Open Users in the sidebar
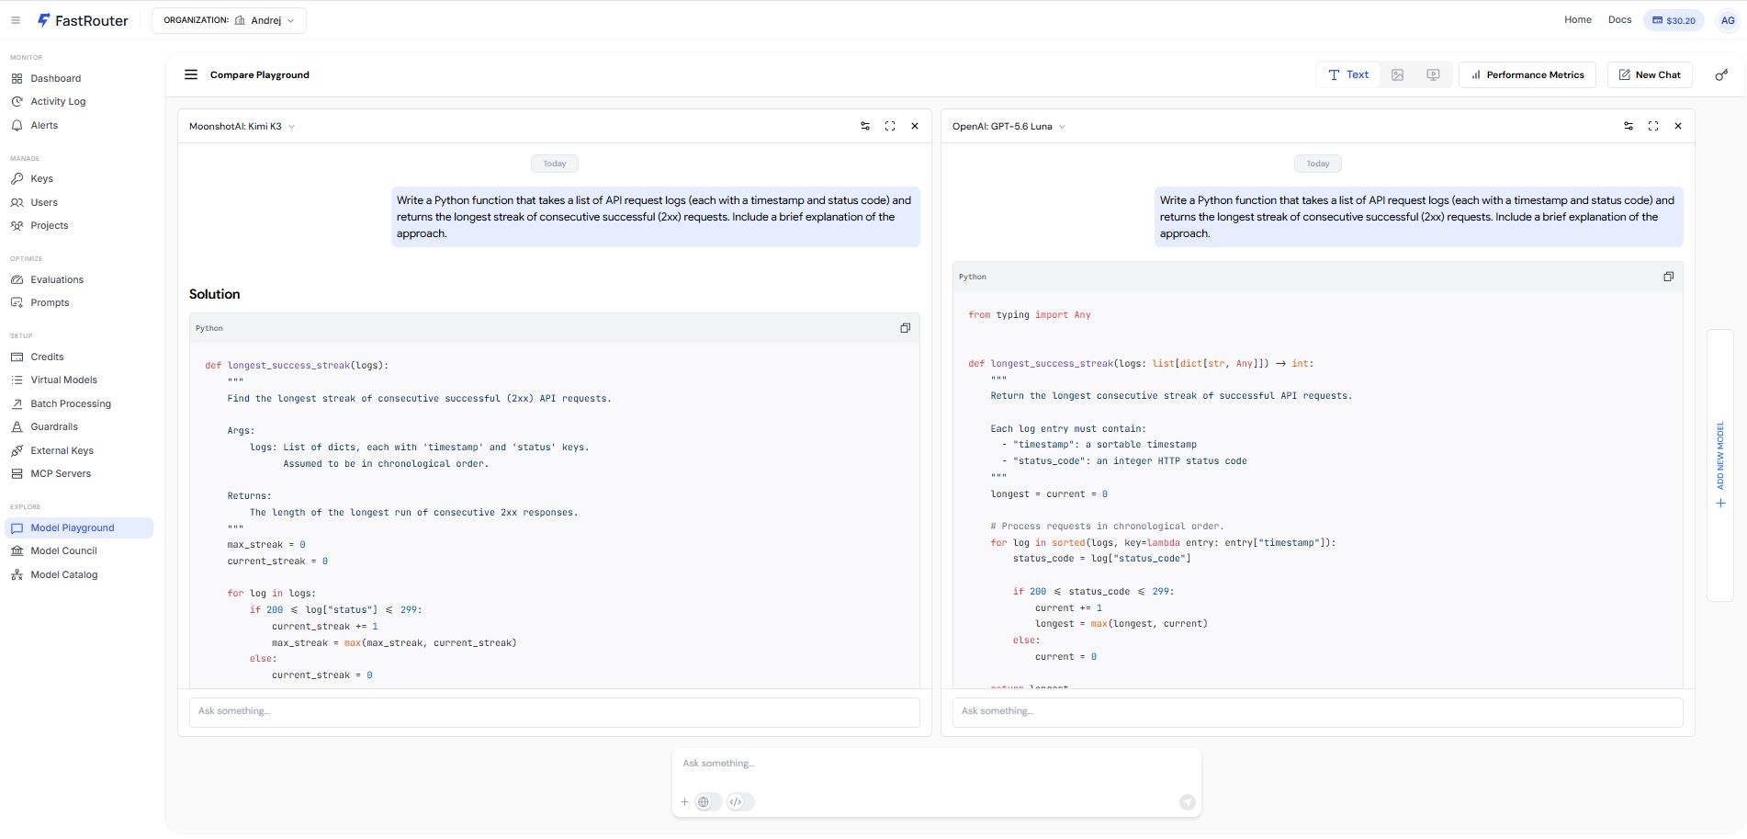The height and width of the screenshot is (839, 1747). [79, 202]
